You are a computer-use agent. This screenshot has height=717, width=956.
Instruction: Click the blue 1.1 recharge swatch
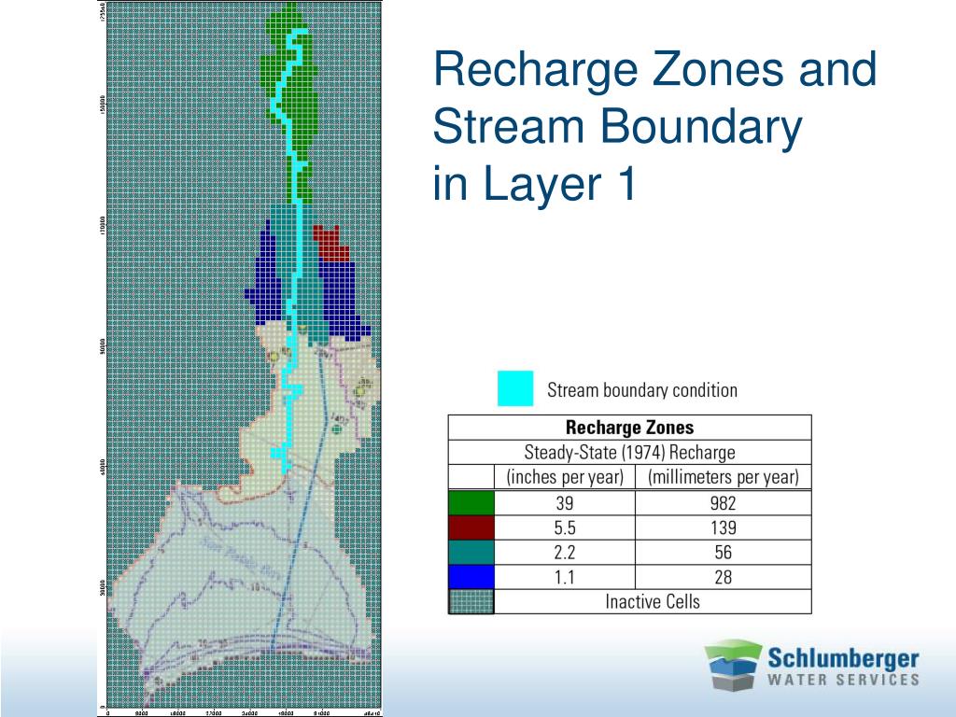(471, 578)
